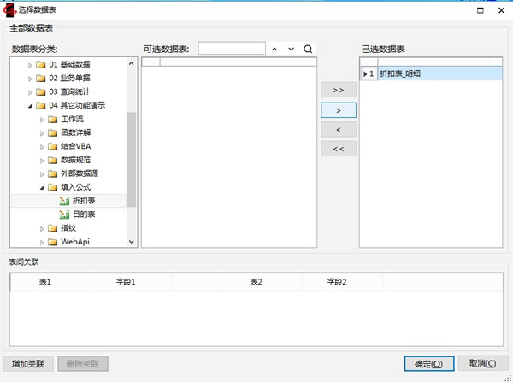Expand the 02 业务单据 node

[x=30, y=78]
